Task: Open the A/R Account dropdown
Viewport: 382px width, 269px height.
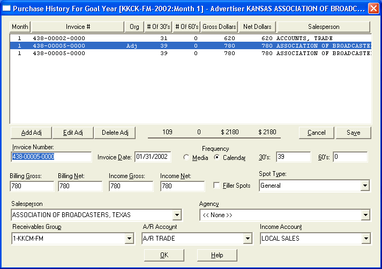Action: tap(248, 239)
